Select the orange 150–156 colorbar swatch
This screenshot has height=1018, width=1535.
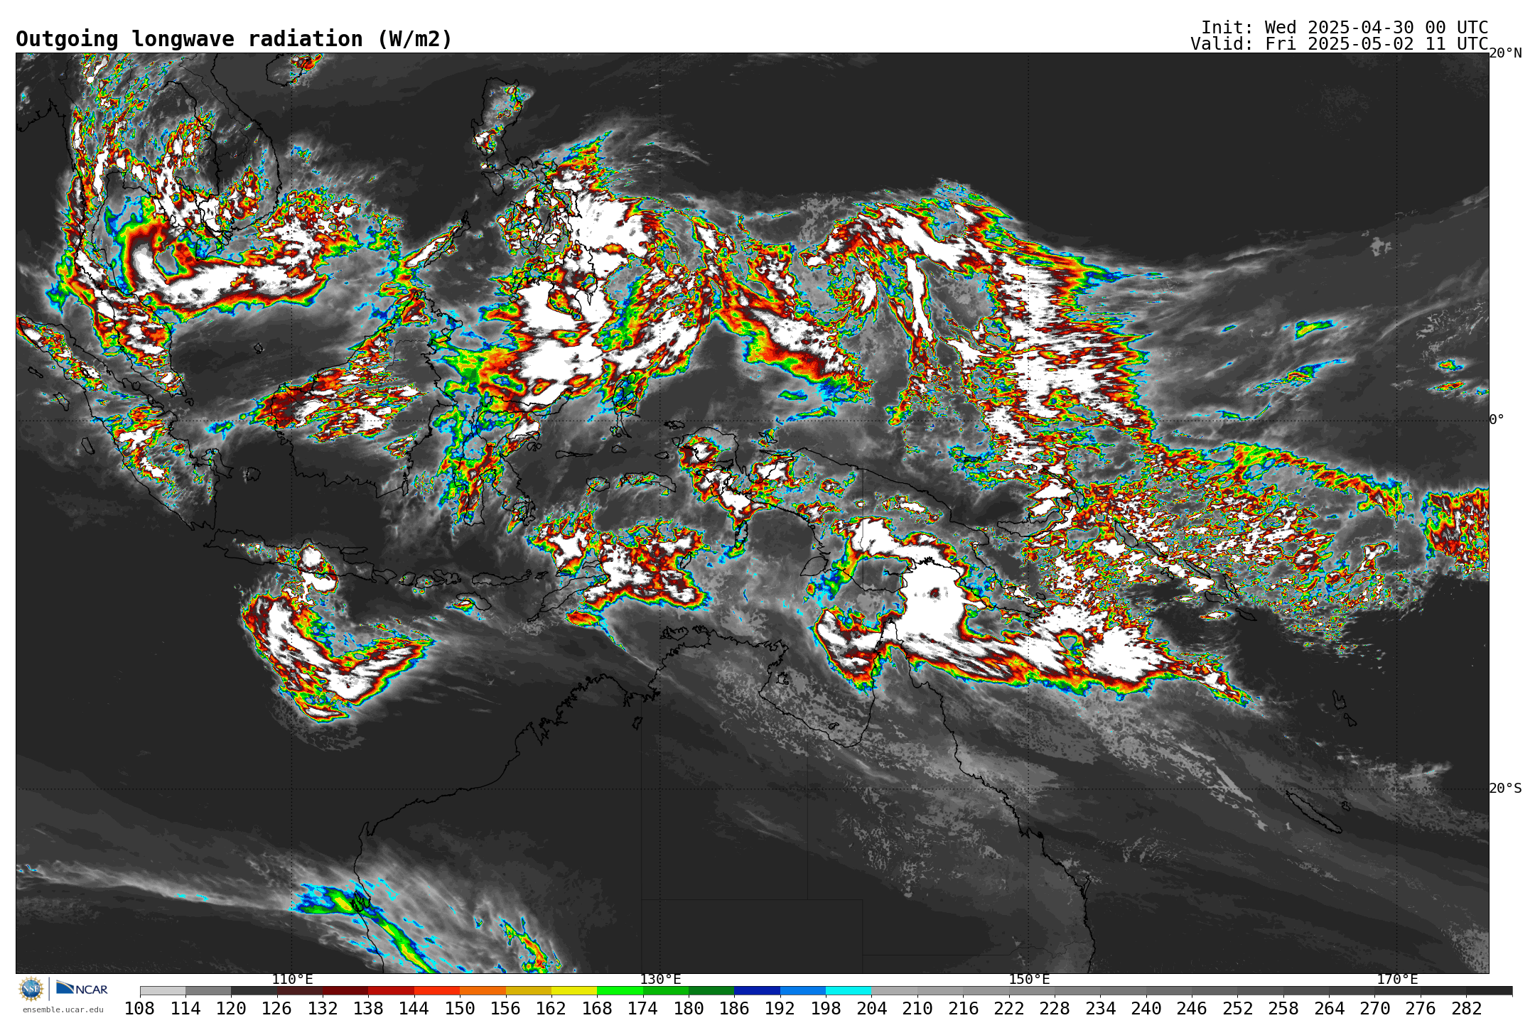pos(483,990)
